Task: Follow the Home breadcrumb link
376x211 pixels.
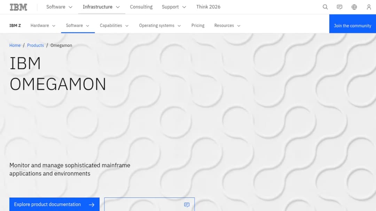Action: tap(15, 45)
